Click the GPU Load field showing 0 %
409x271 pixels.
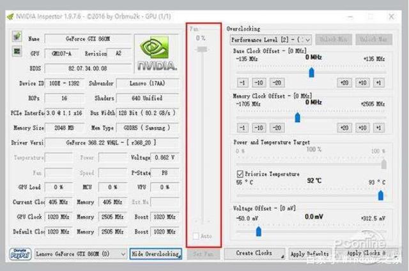[x=58, y=187]
